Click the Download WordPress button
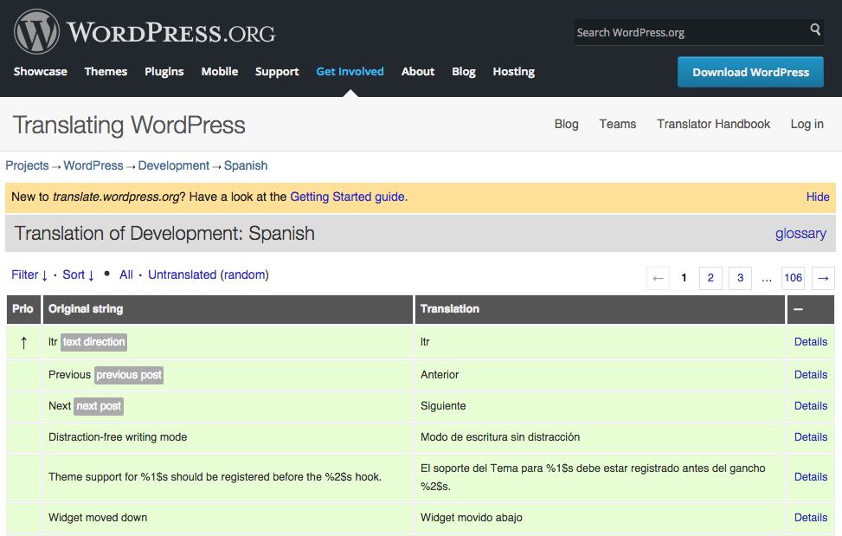Viewport: 842px width, 536px height. tap(750, 72)
